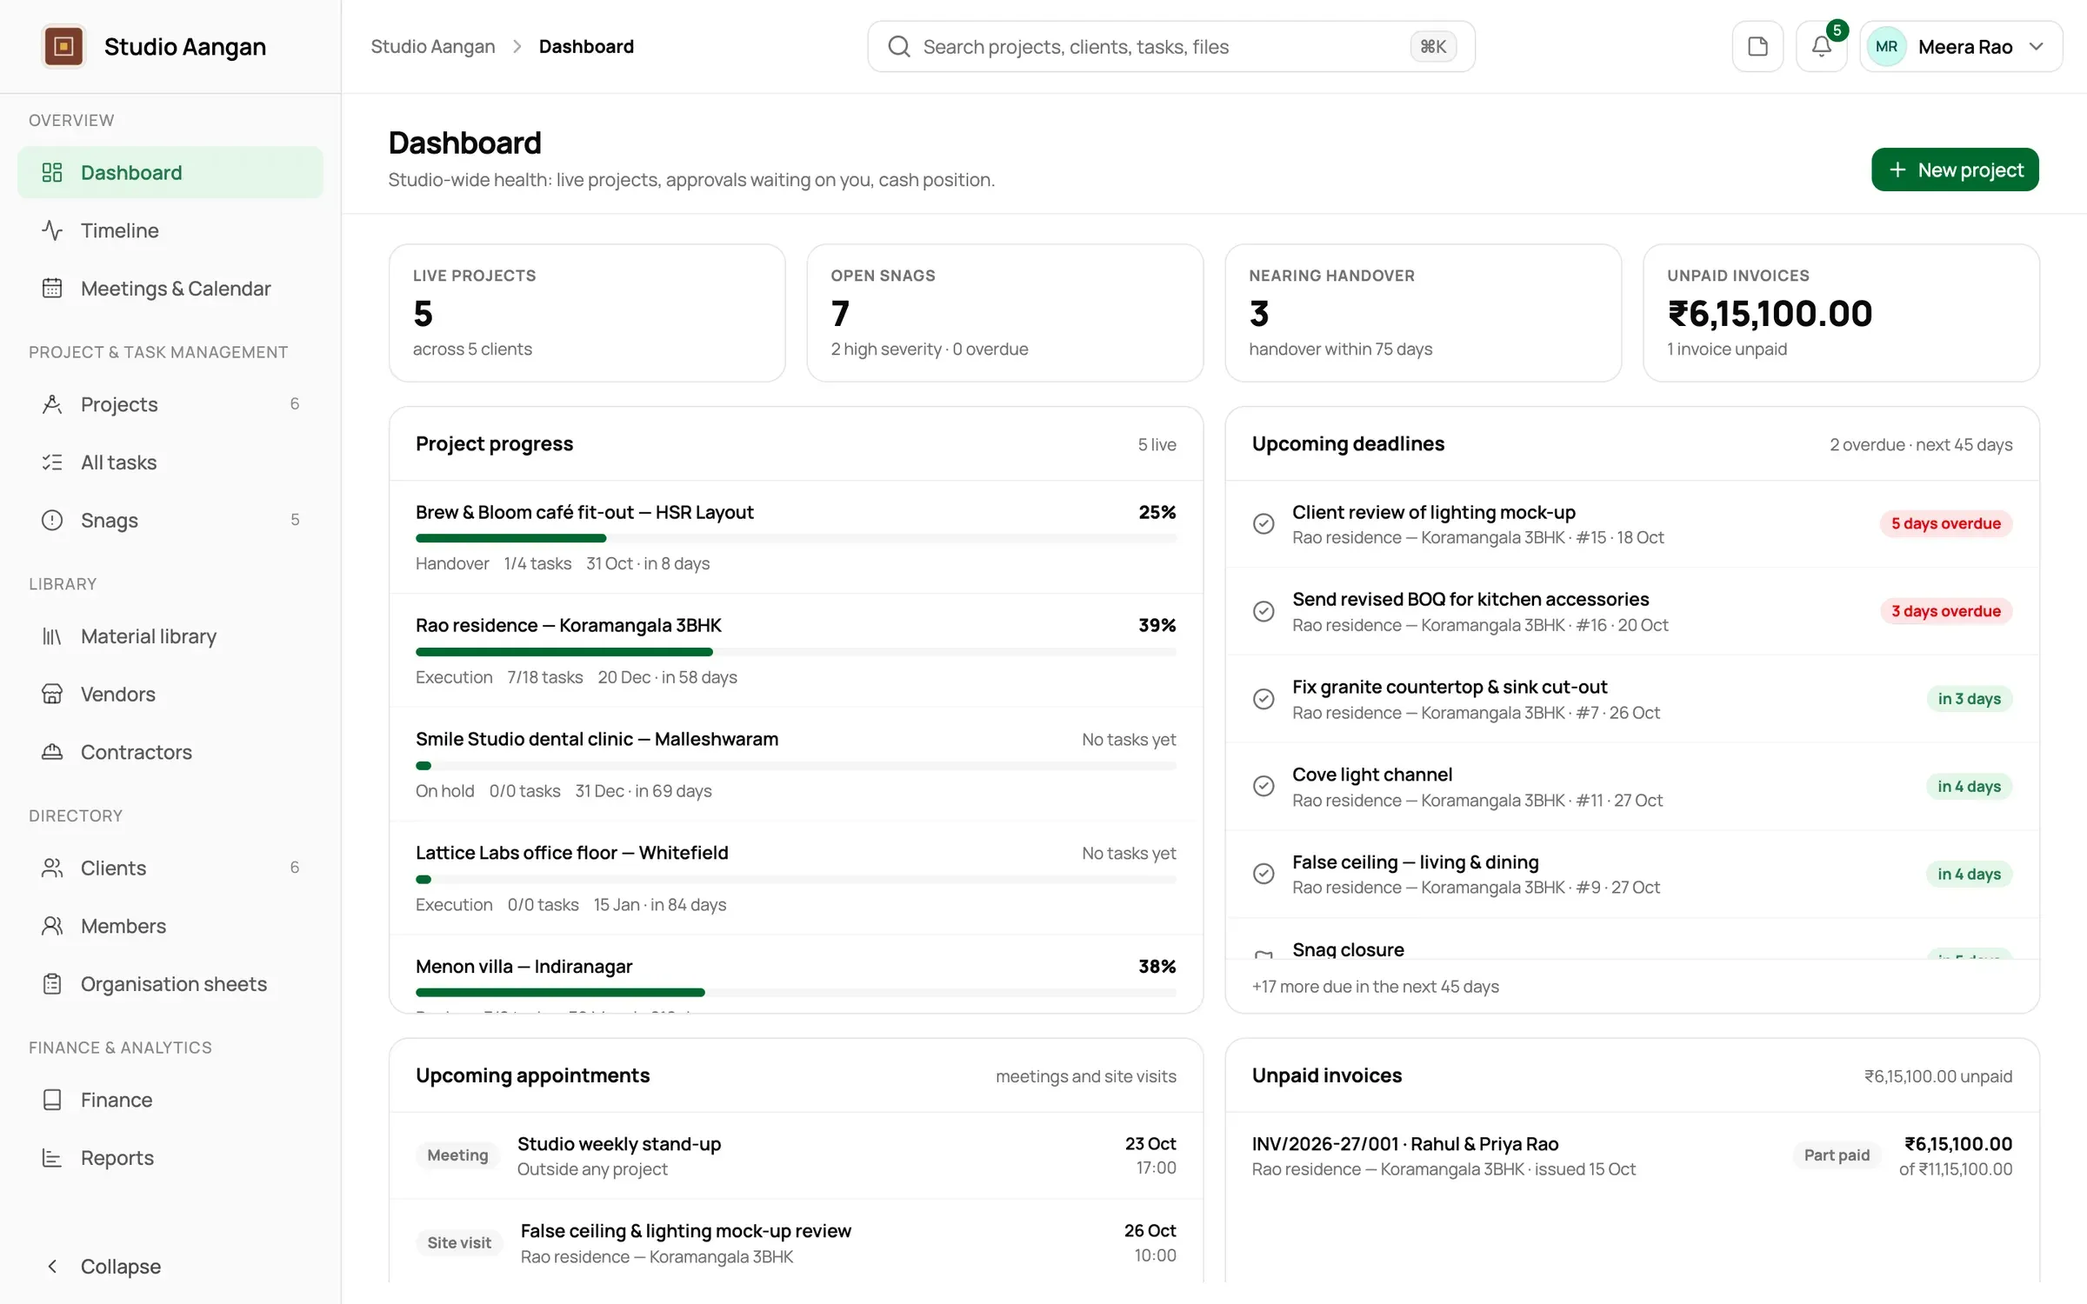The image size is (2087, 1304).
Task: Mark 'Send revised BOQ' deadline done
Action: coord(1264,611)
